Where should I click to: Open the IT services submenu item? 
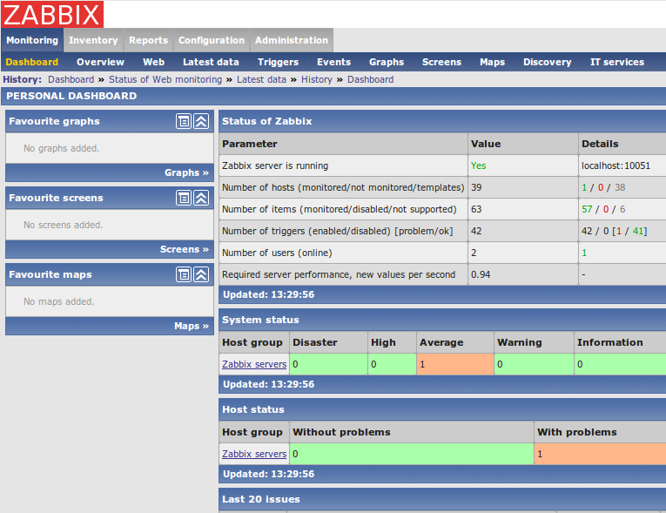617,62
